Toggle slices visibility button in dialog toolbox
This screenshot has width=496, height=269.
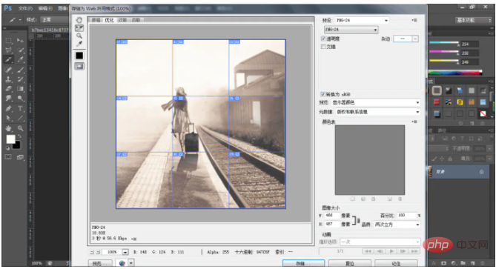point(79,66)
